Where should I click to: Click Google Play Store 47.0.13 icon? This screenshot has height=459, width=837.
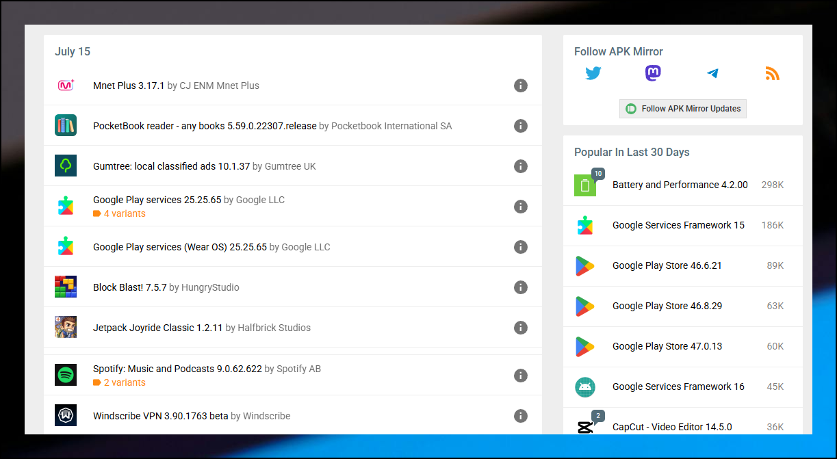click(585, 347)
